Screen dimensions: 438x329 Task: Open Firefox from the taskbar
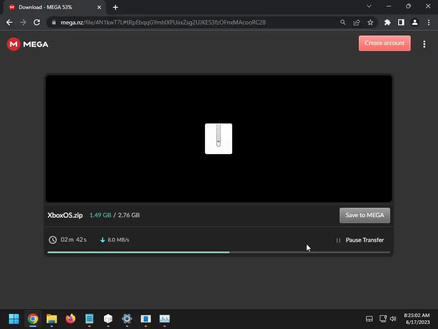[71, 319]
